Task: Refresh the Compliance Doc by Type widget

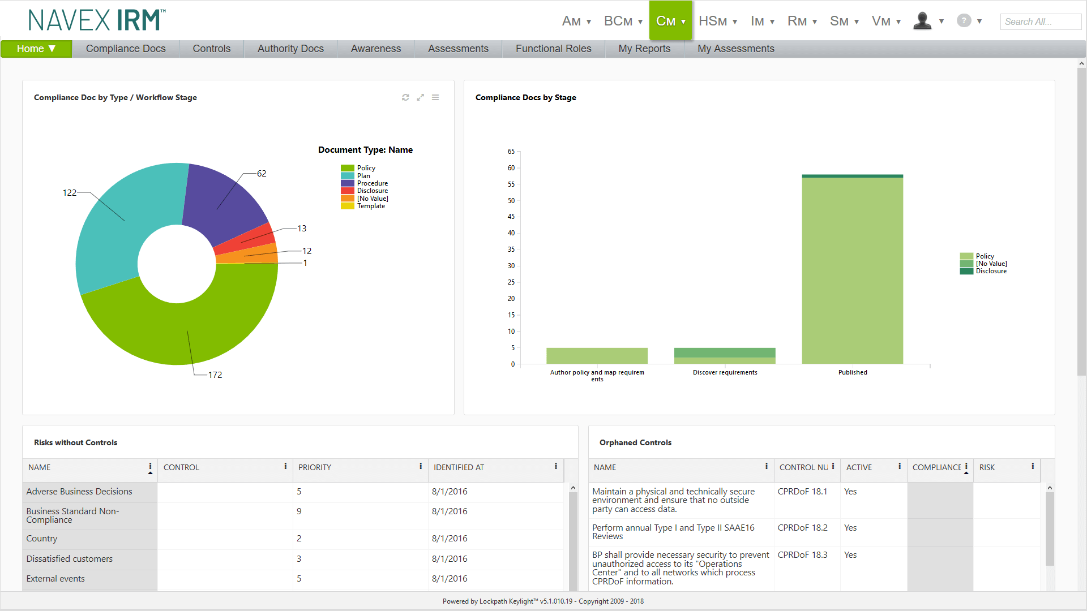Action: click(x=405, y=97)
